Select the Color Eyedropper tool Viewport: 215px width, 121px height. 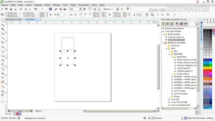click(2, 82)
